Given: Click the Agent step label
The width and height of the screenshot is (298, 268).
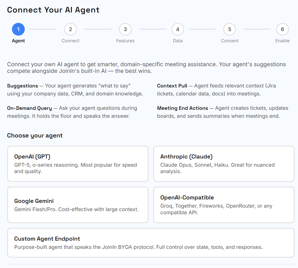Looking at the screenshot, I should (x=18, y=41).
